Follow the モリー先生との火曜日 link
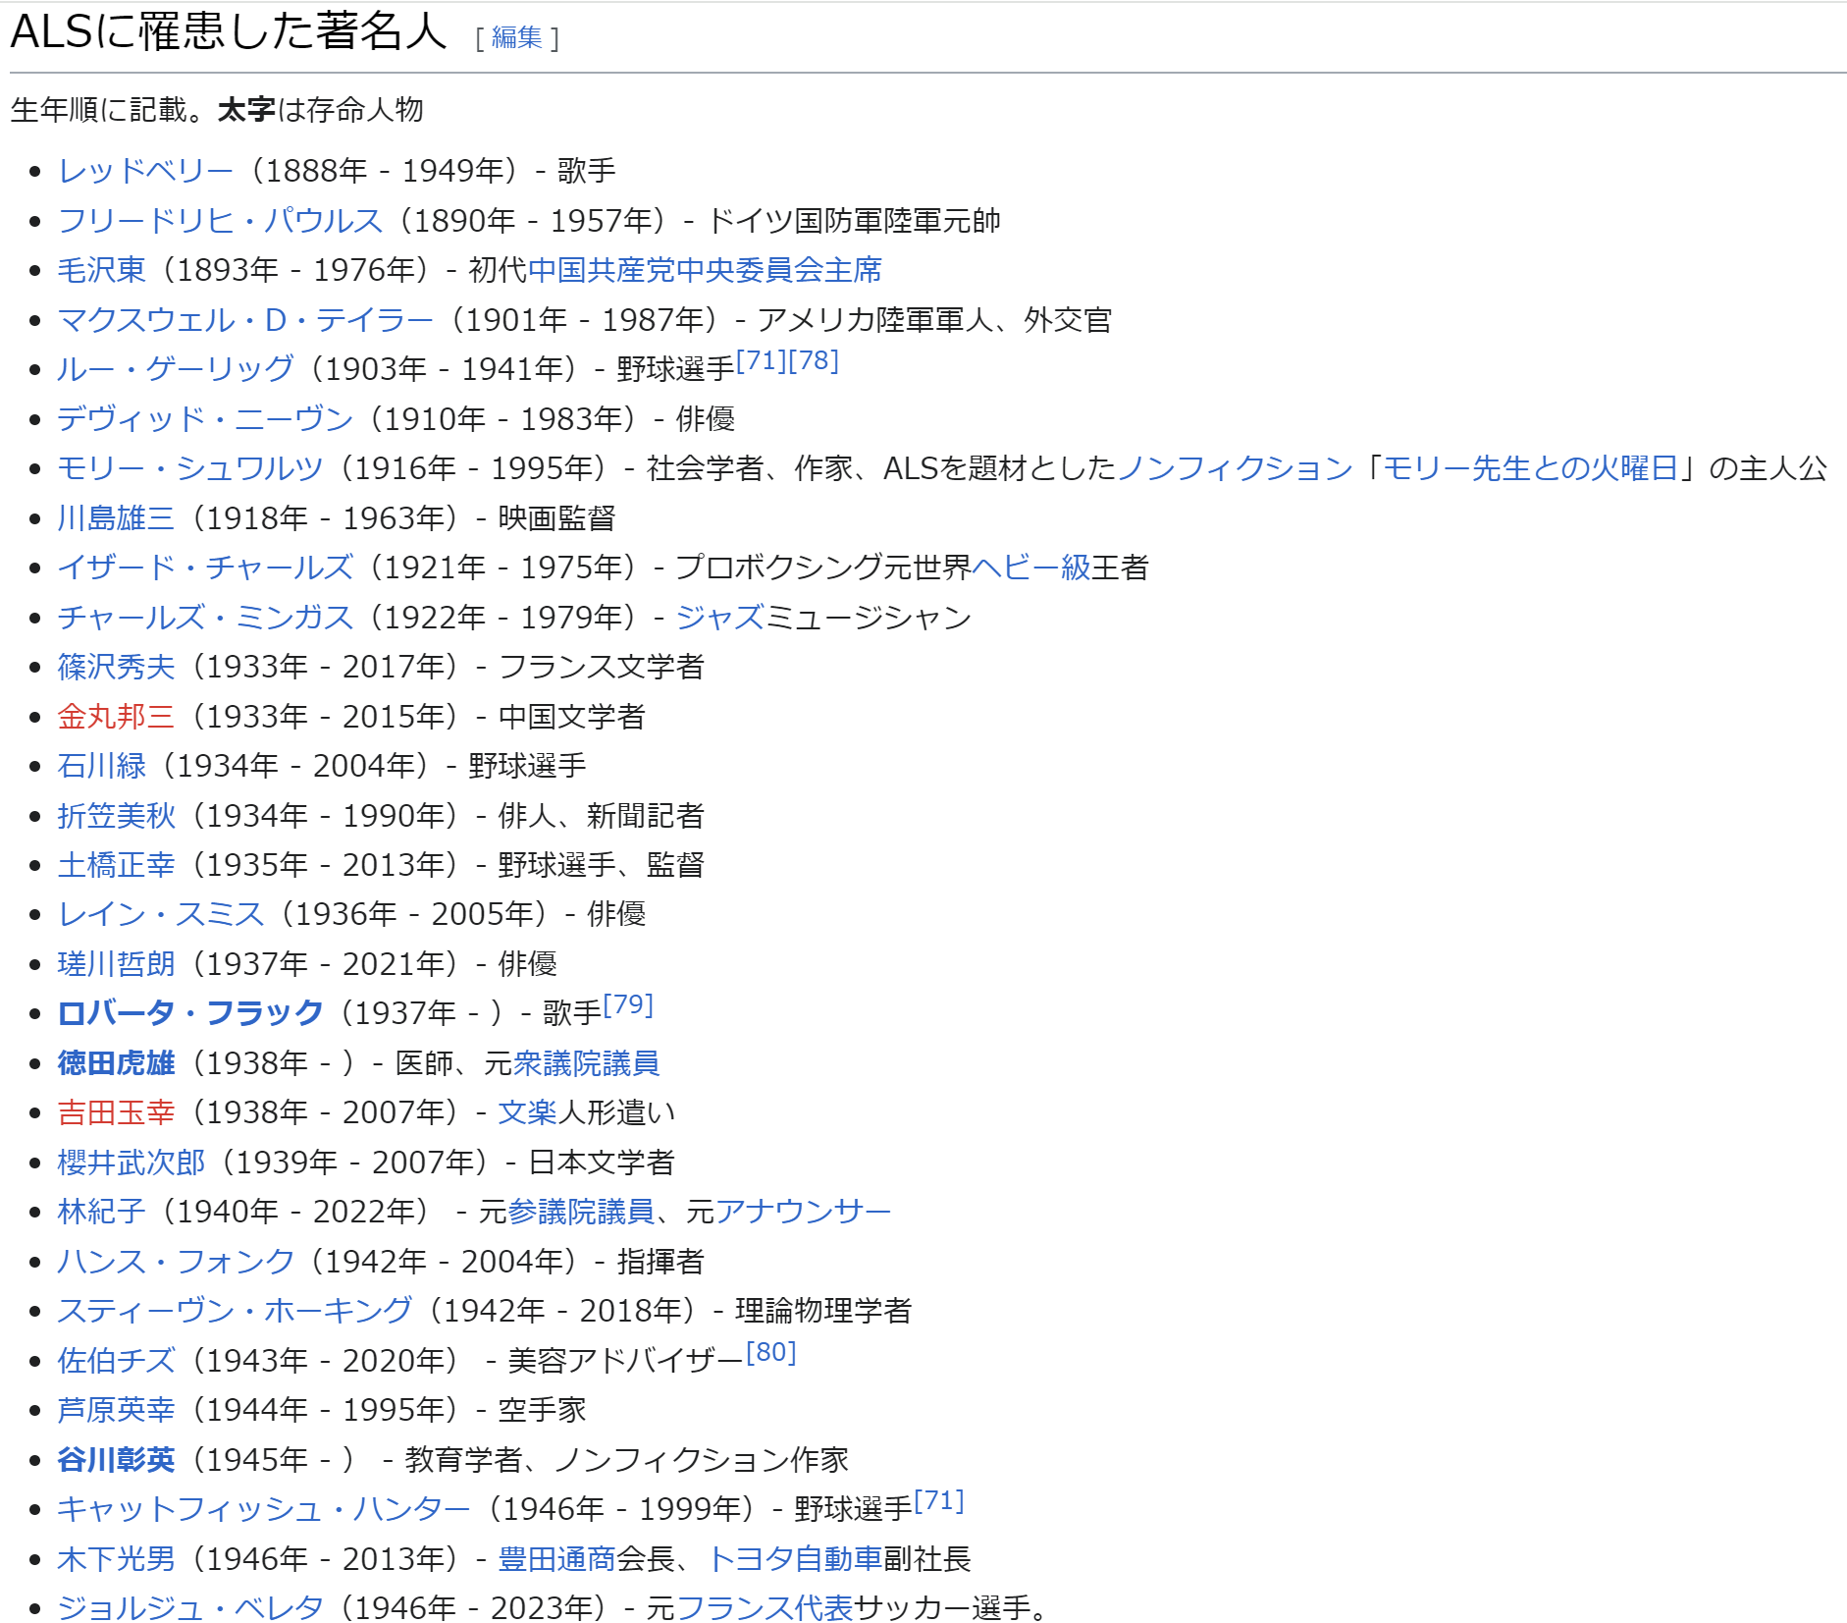 (1530, 468)
